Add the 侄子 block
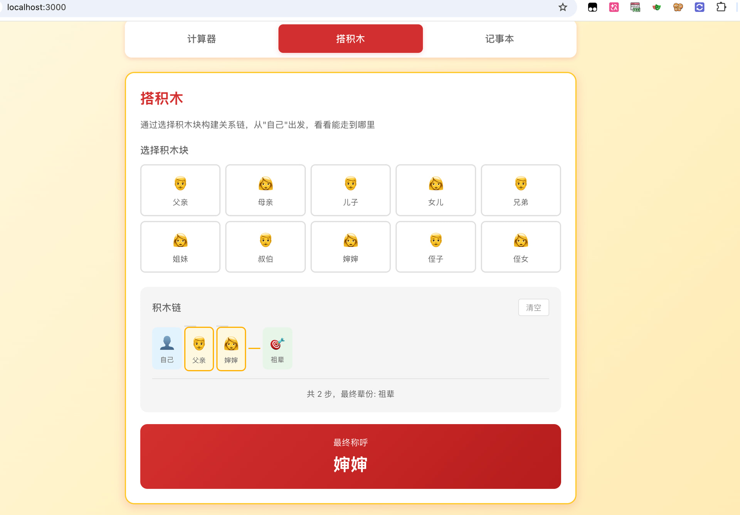The height and width of the screenshot is (515, 740). (436, 247)
